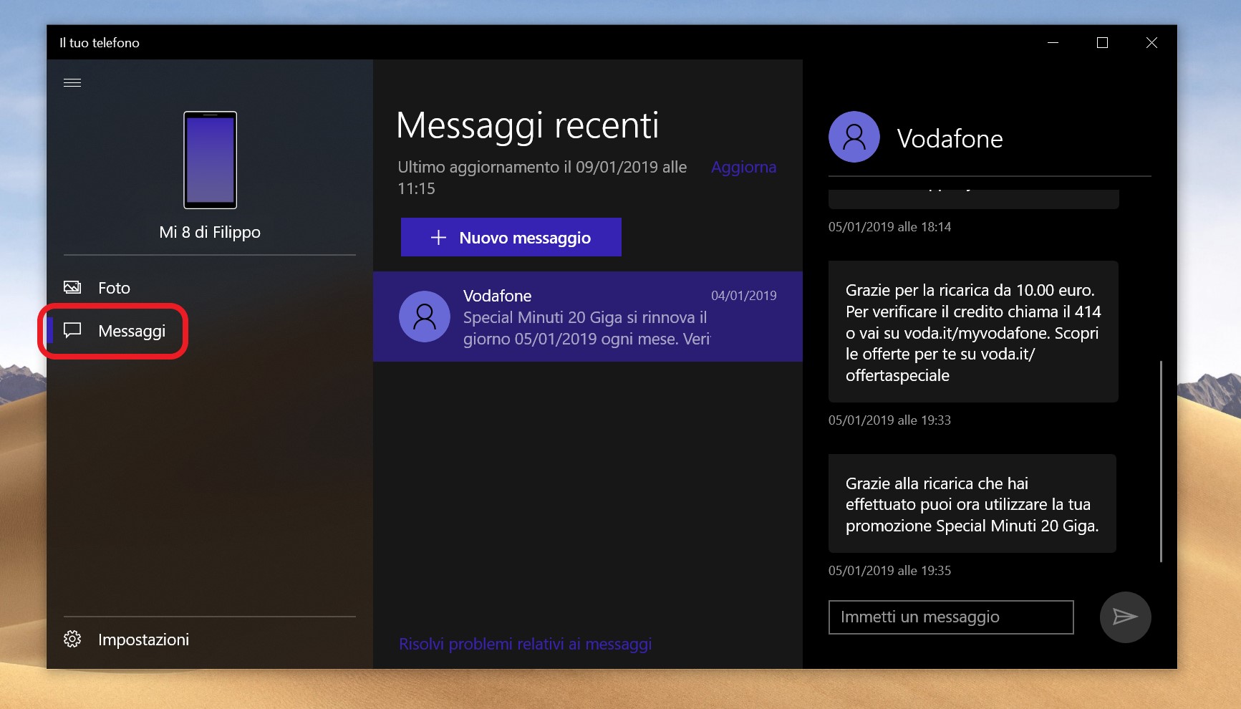The height and width of the screenshot is (709, 1241).
Task: Click the send message arrow button
Action: (1126, 617)
